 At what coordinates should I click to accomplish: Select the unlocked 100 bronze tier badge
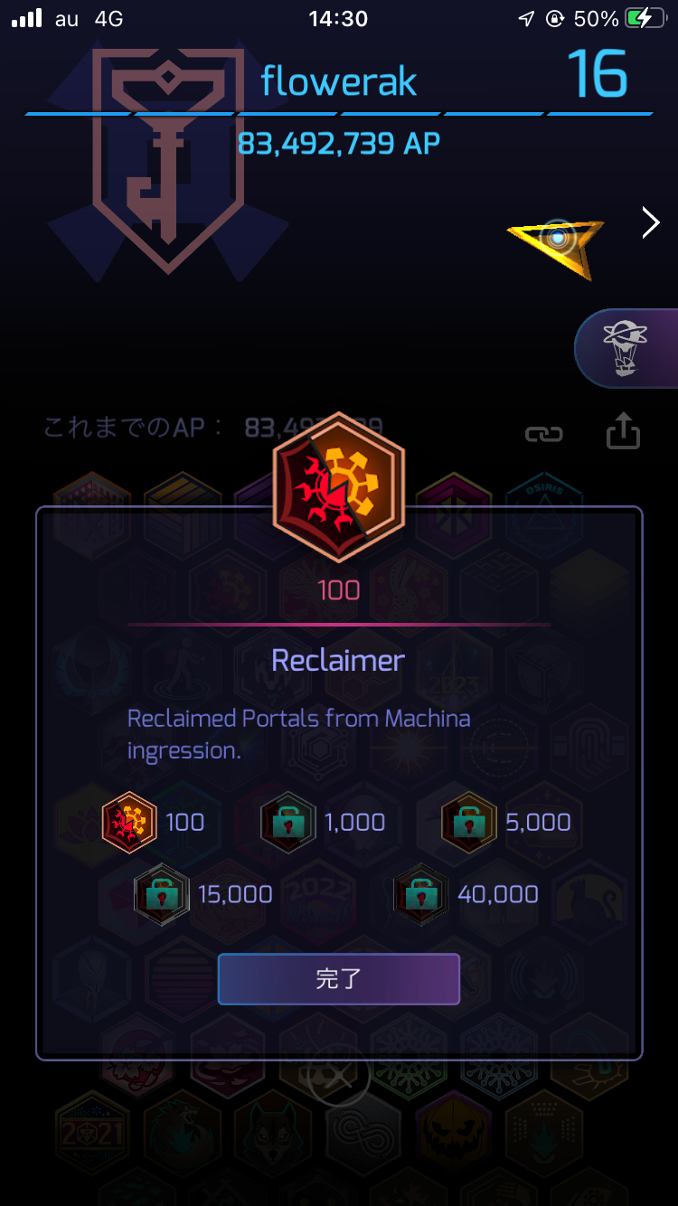(129, 823)
